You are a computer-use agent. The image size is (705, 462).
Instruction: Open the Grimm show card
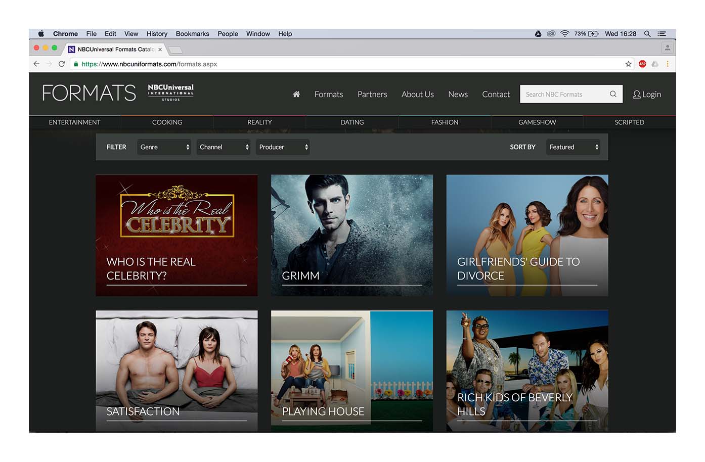pos(352,236)
